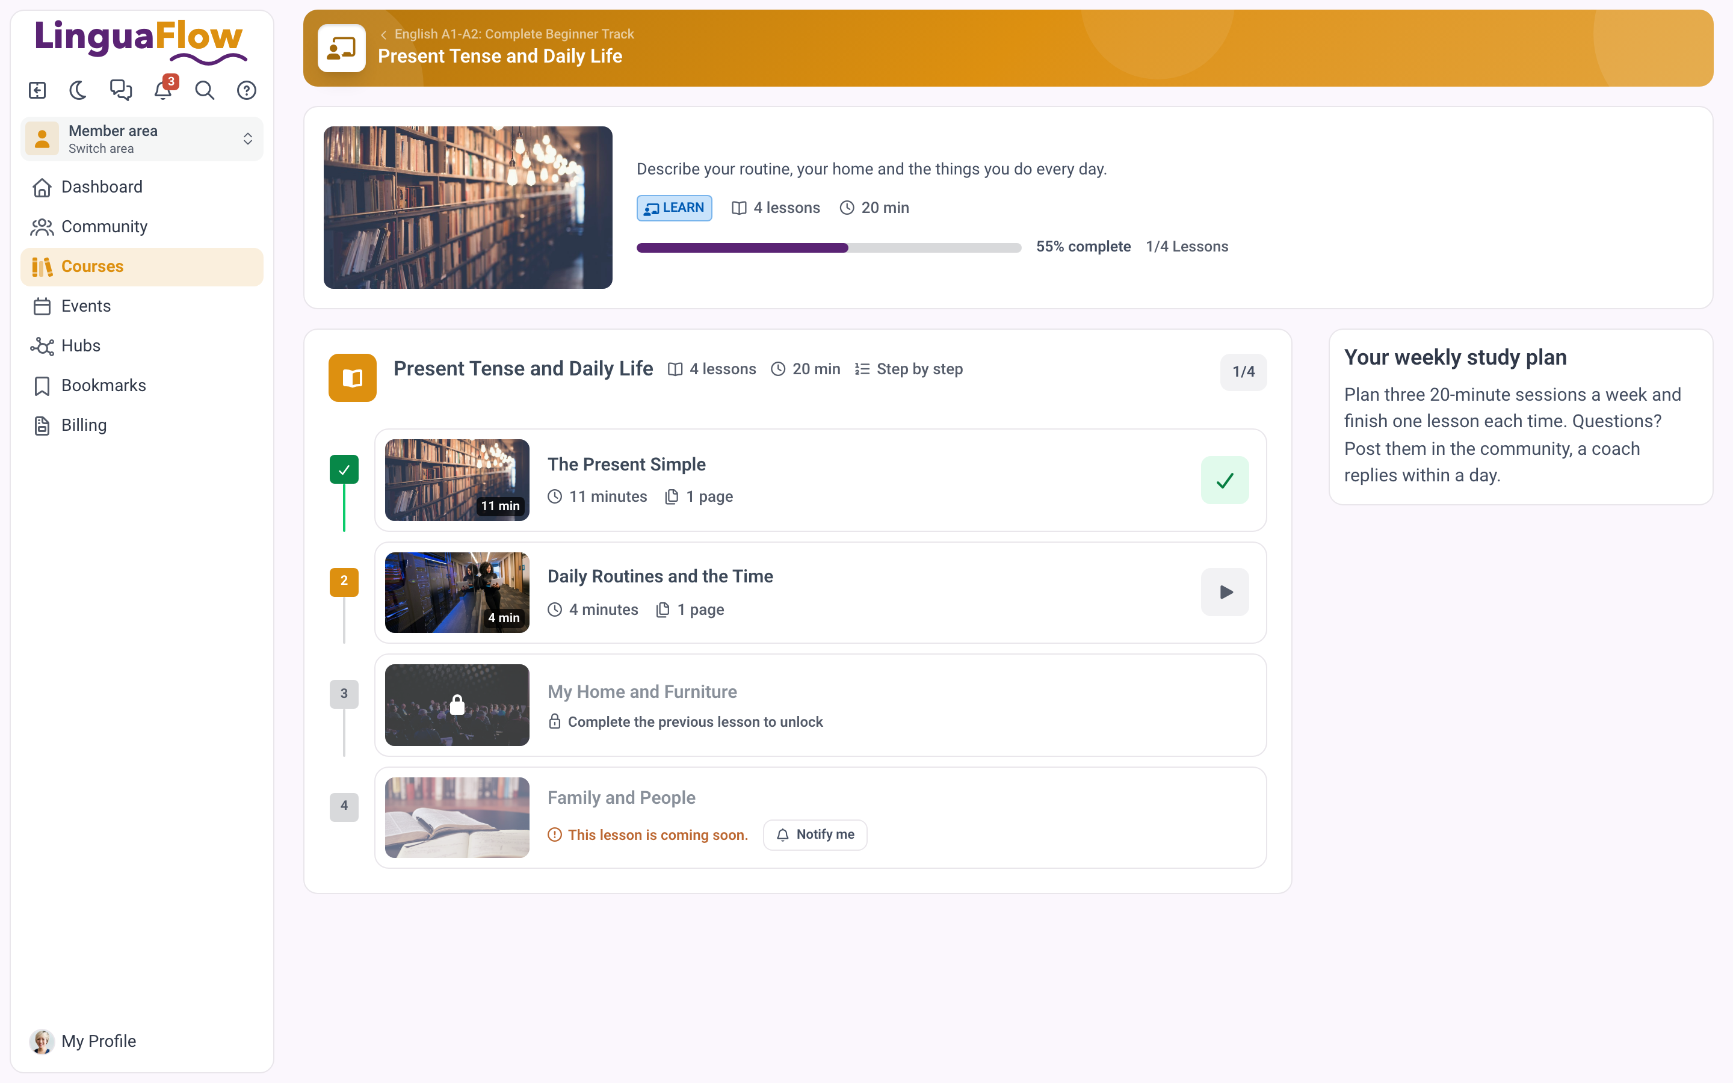The height and width of the screenshot is (1083, 1733).
Task: Go to Dashboard in sidebar
Action: [x=142, y=187]
